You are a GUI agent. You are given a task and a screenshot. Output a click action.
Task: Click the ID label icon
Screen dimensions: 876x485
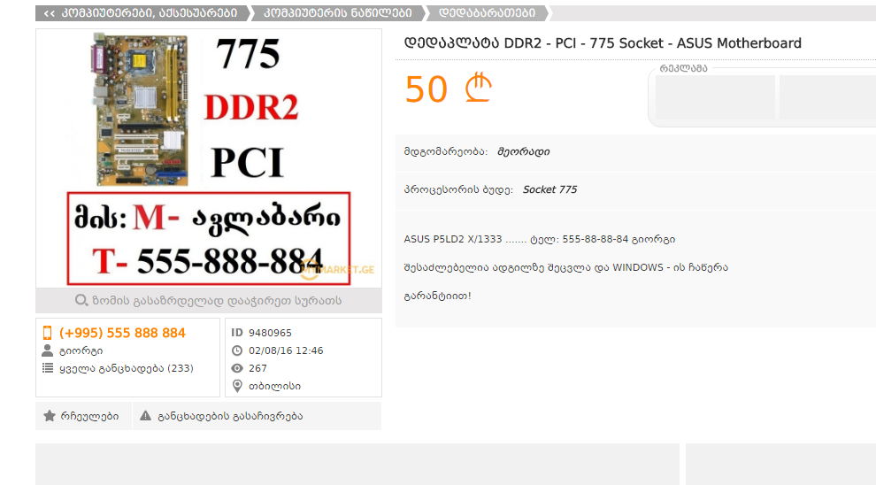[237, 333]
